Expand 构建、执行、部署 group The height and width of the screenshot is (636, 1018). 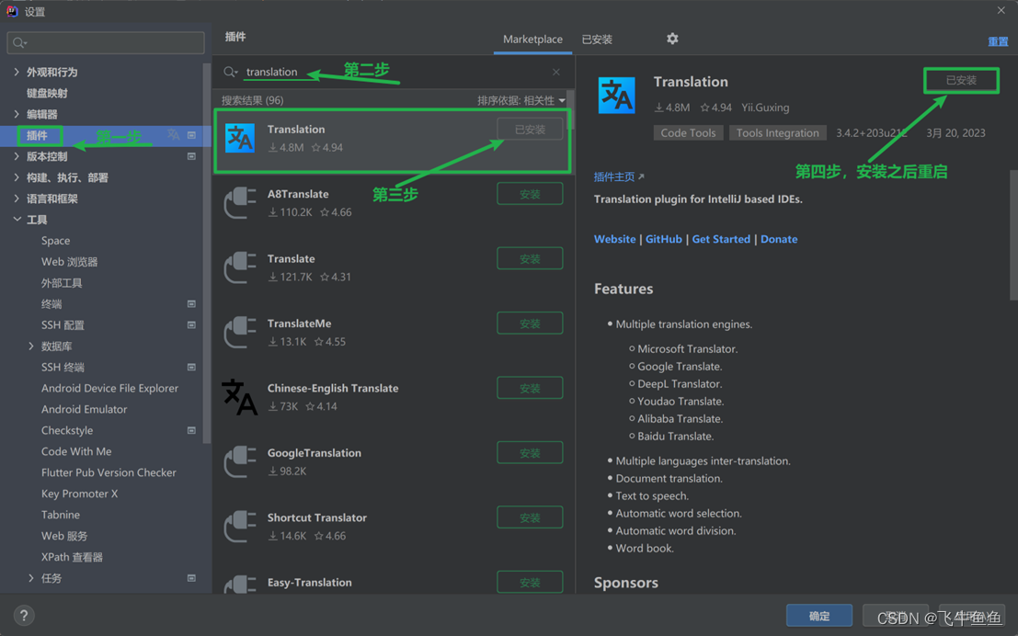17,177
